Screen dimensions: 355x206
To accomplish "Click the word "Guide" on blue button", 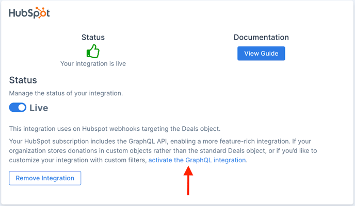I will tap(269, 54).
